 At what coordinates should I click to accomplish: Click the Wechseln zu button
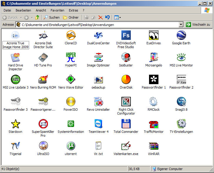point(198,25)
